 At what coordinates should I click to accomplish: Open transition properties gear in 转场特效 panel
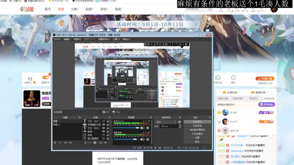click(x=179, y=122)
